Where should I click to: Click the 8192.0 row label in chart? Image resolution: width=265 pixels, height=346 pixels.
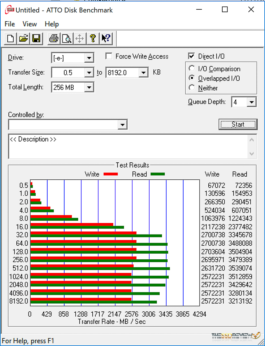19,301
